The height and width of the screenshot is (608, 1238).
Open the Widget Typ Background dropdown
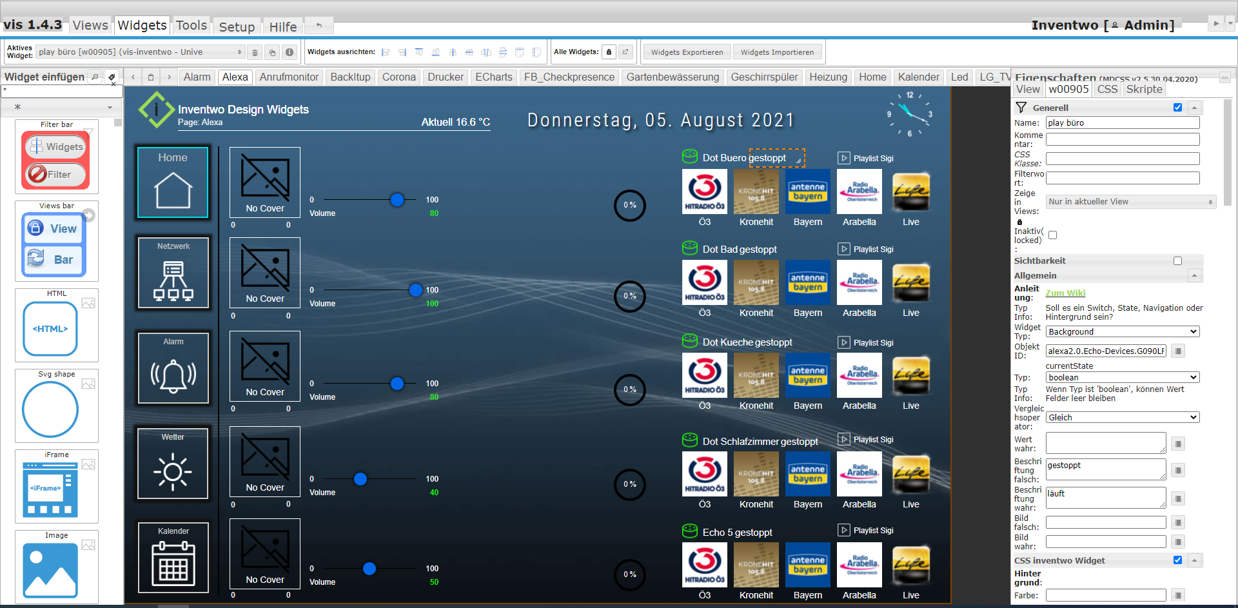[1122, 331]
